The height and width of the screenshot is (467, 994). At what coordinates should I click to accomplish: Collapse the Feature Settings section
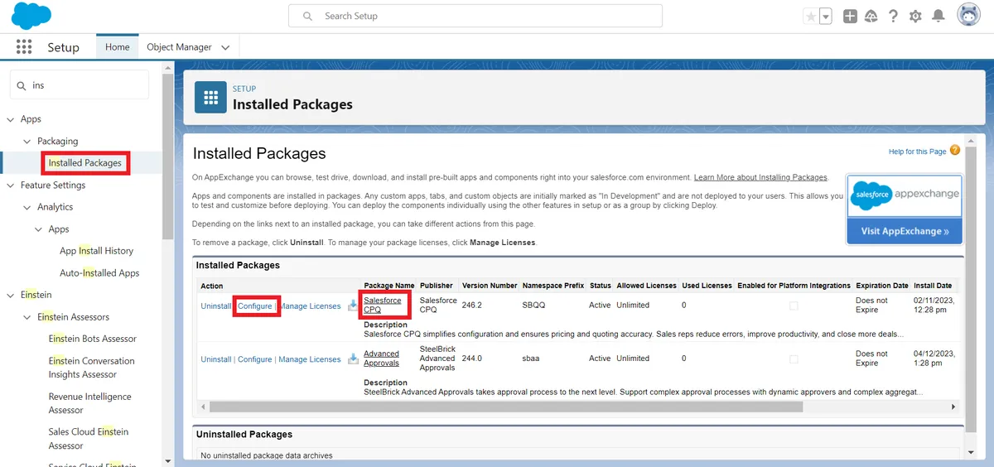(11, 185)
